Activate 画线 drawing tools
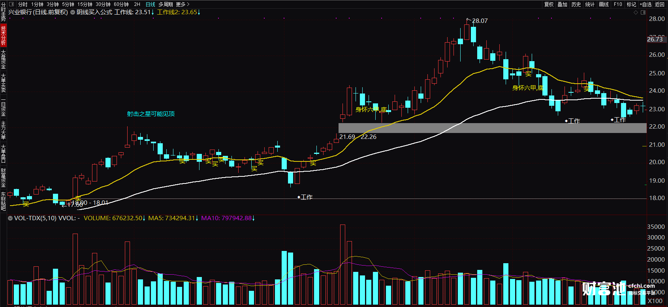 pos(604,4)
